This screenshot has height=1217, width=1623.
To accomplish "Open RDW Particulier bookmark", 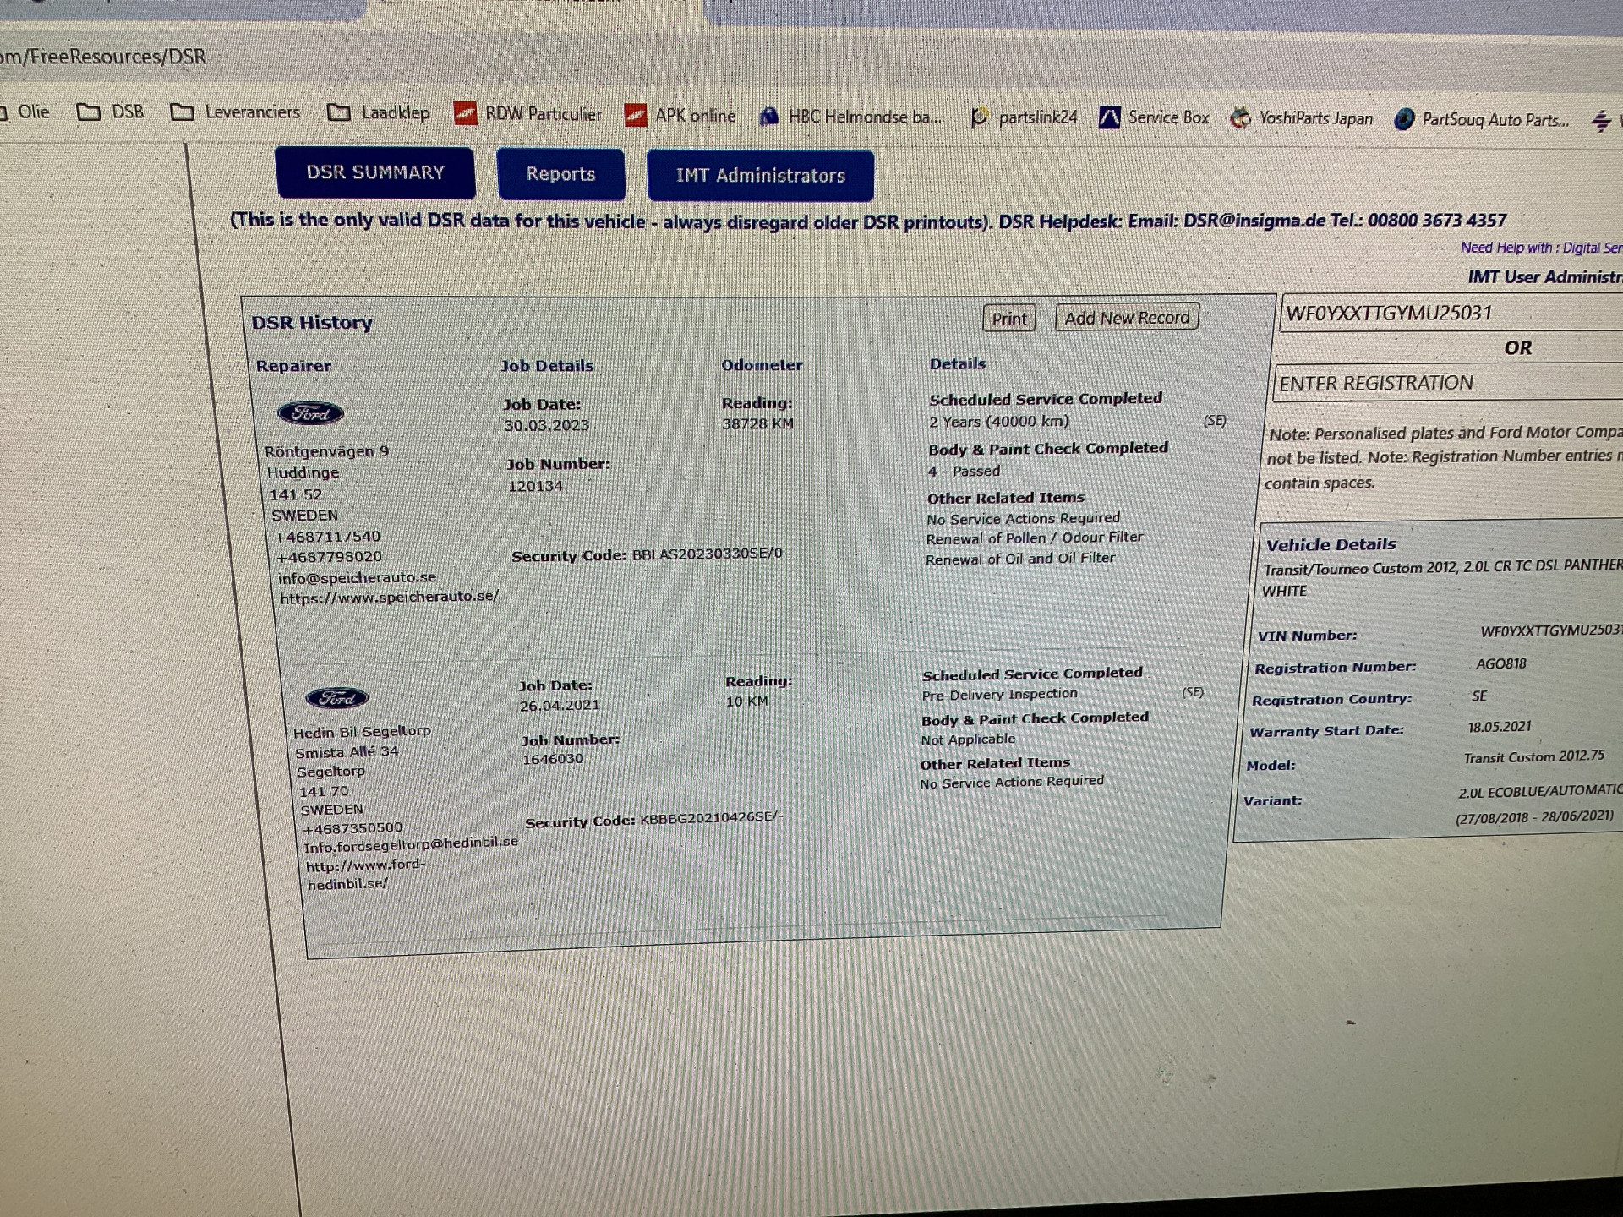I will pos(527,113).
